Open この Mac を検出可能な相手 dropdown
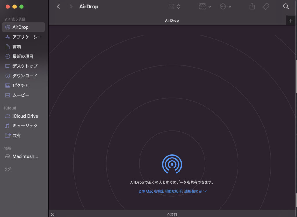 pyautogui.click(x=172, y=192)
